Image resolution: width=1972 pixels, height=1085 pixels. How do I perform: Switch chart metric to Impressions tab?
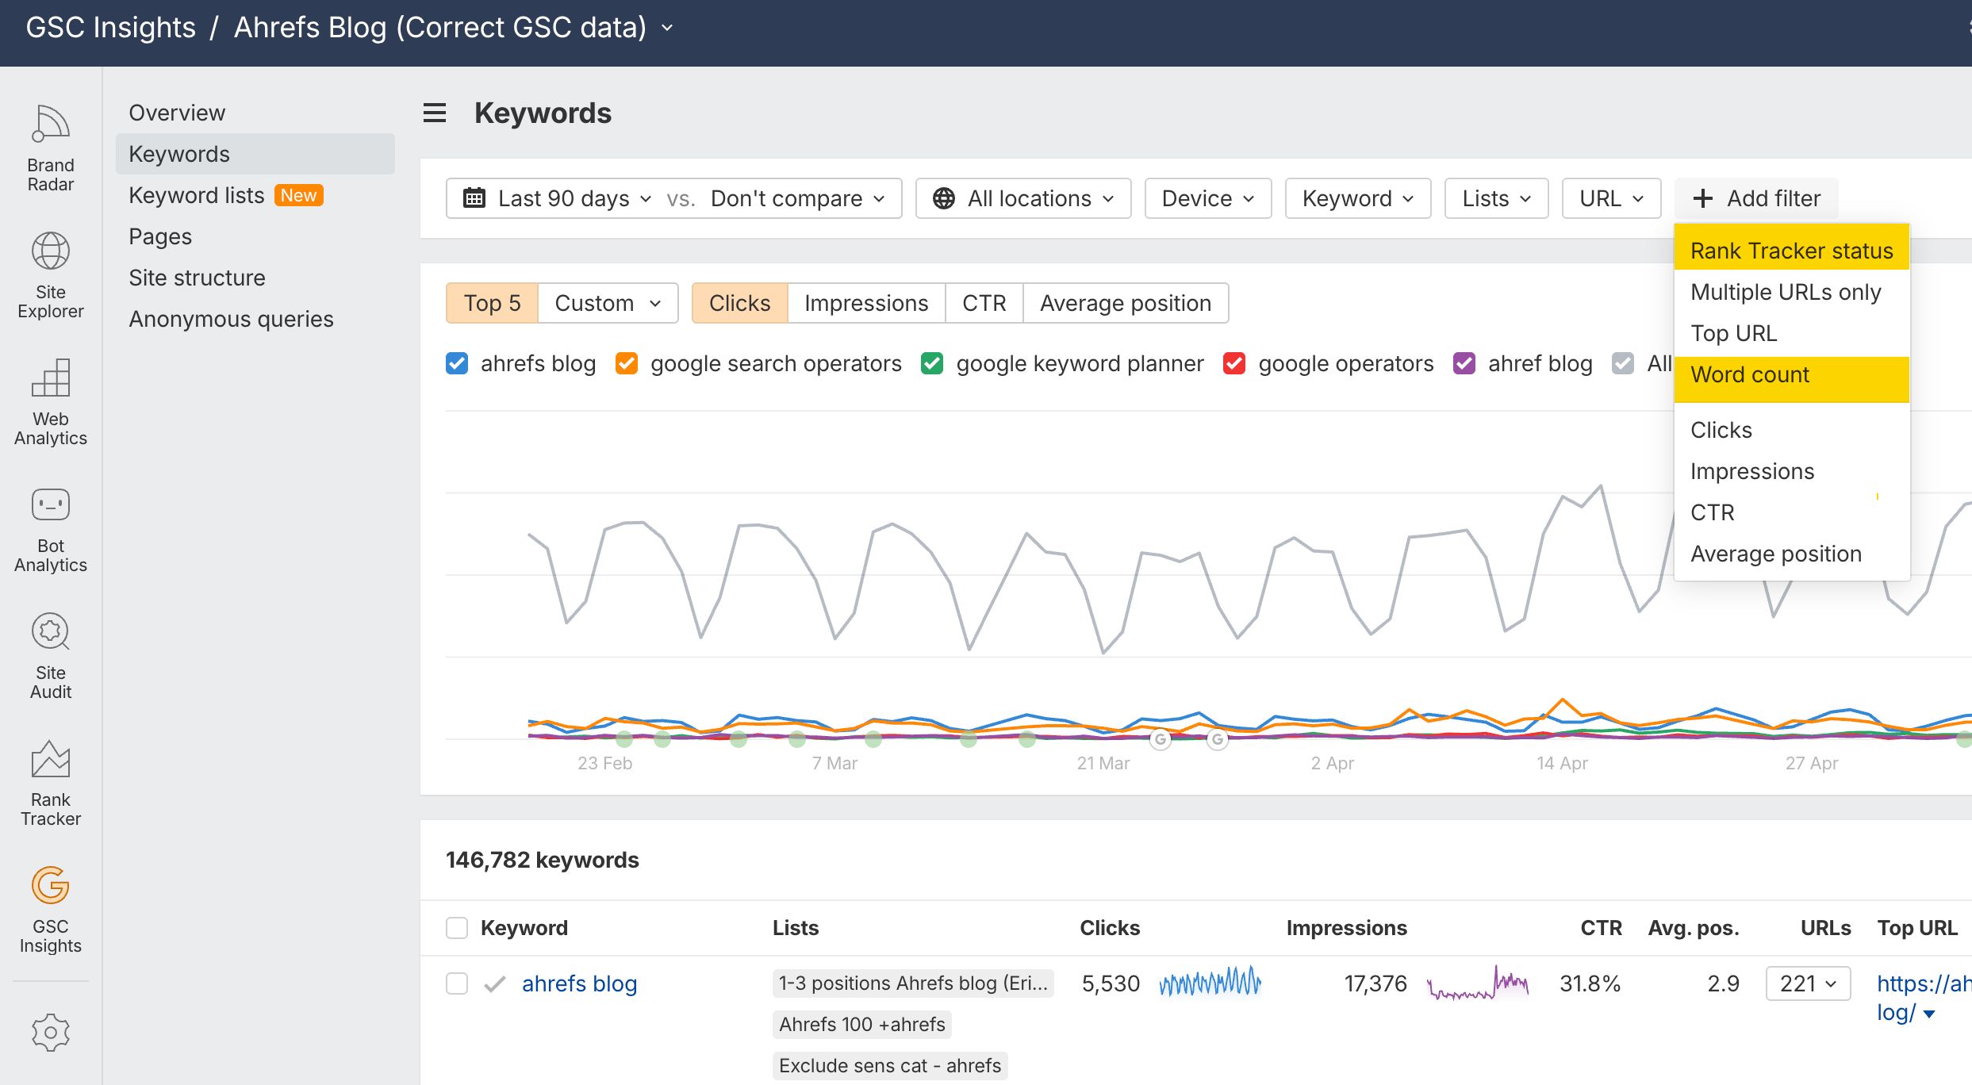pyautogui.click(x=866, y=303)
